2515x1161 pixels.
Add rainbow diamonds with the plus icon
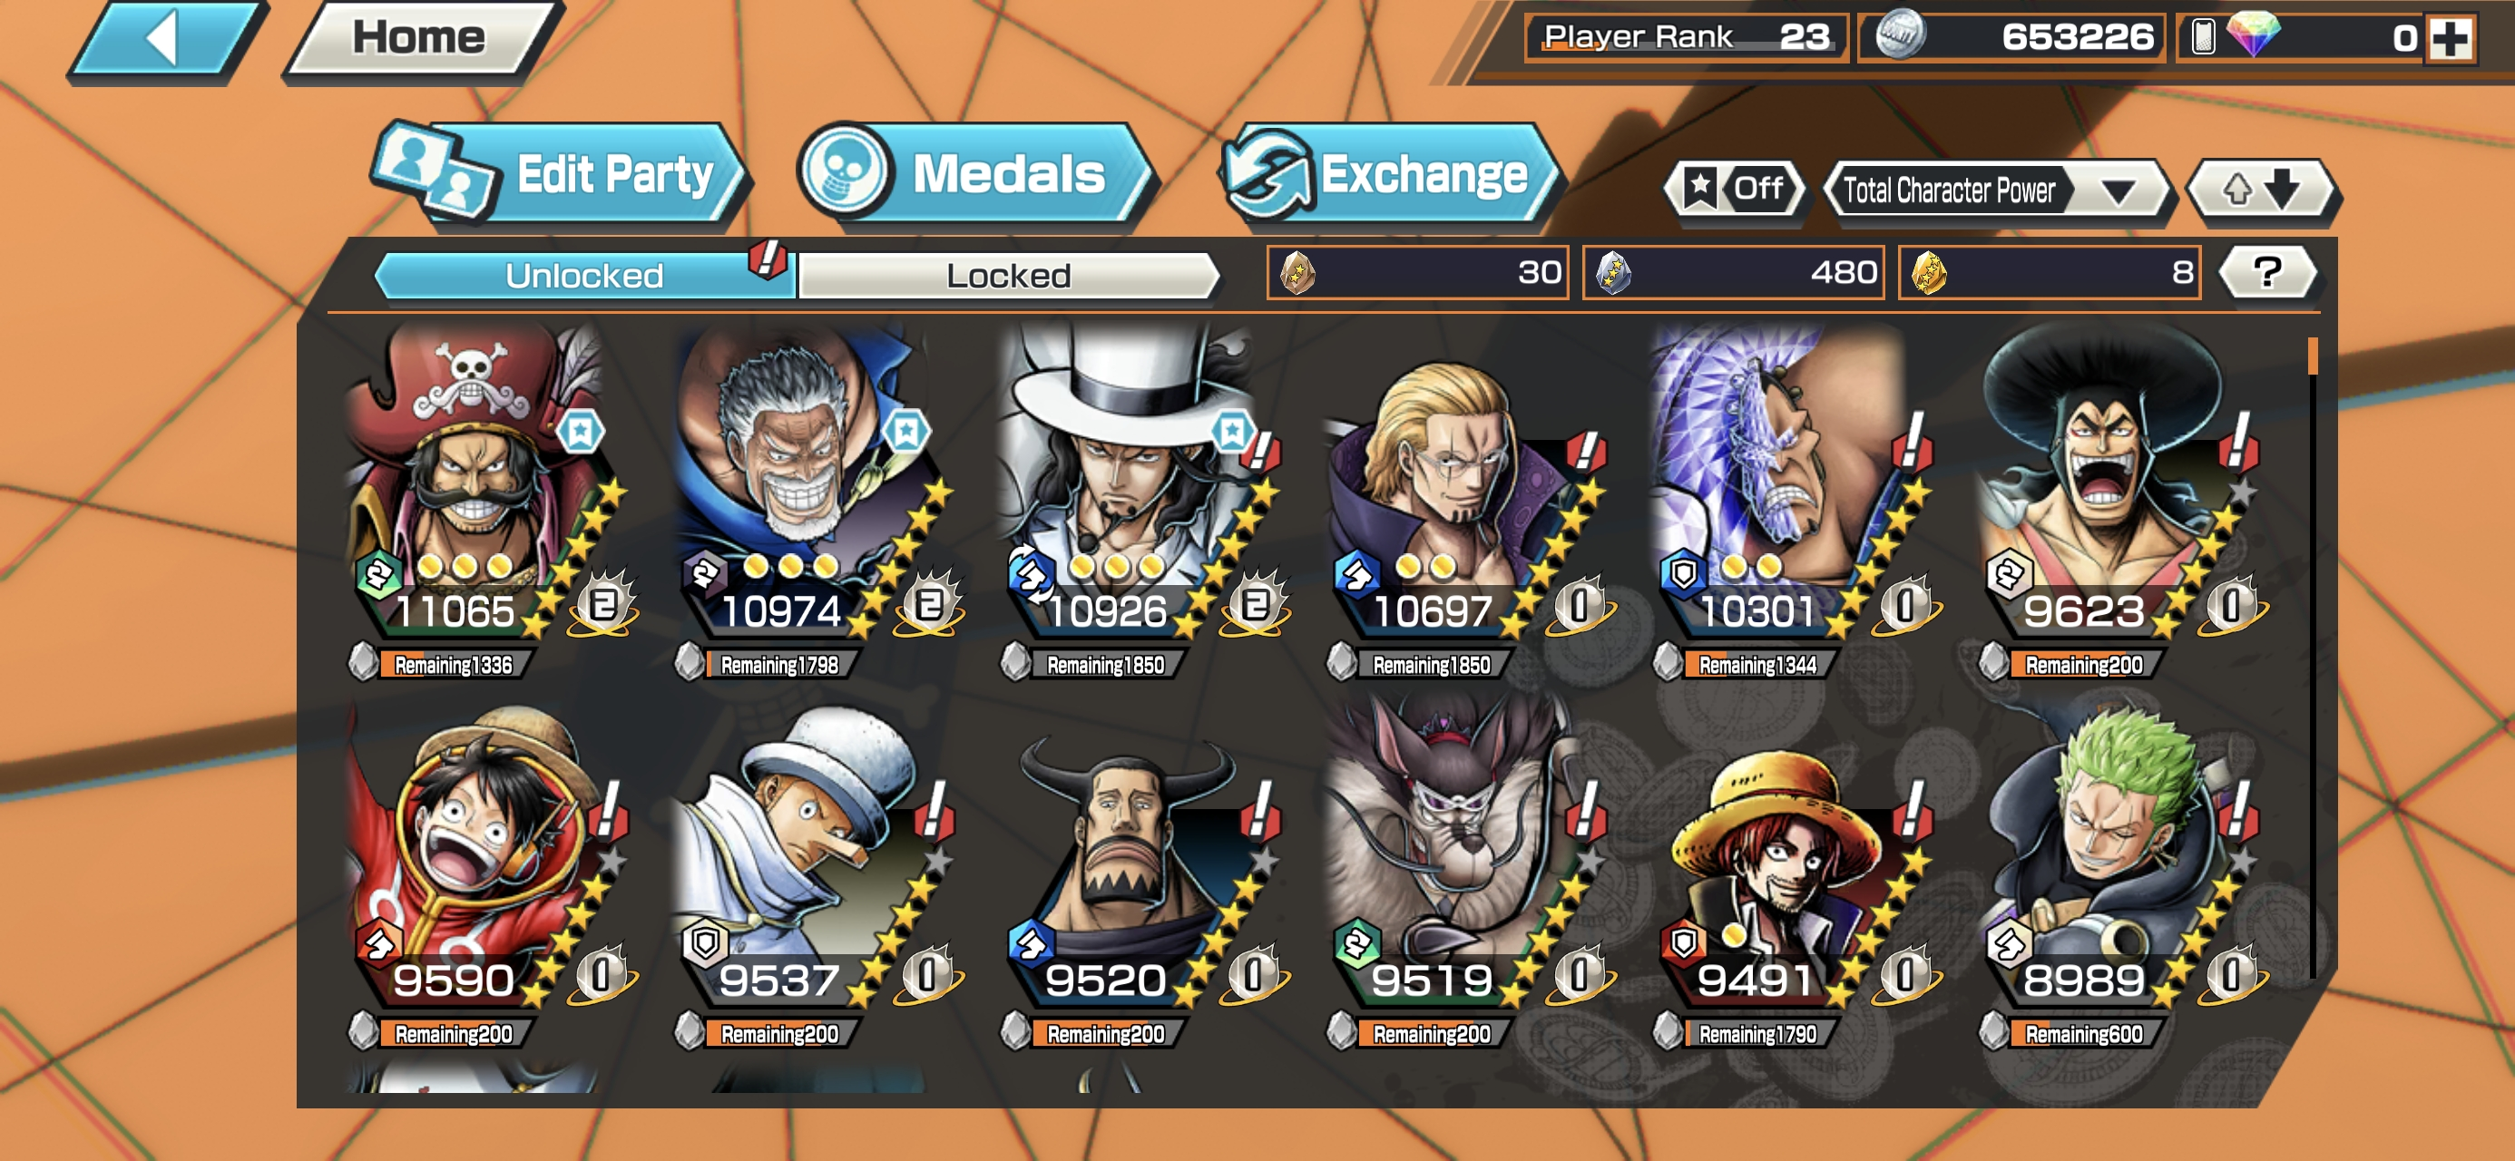click(x=2451, y=38)
